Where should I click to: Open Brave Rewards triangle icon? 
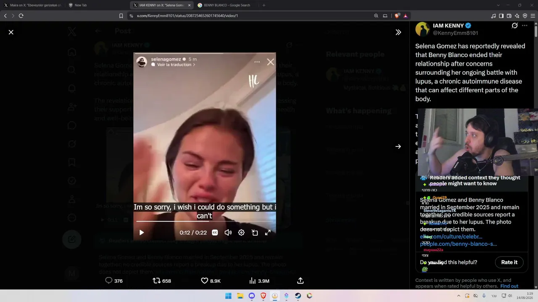tap(406, 16)
